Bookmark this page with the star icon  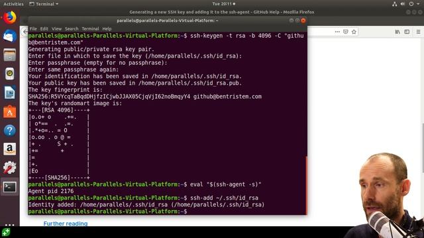coord(354,32)
